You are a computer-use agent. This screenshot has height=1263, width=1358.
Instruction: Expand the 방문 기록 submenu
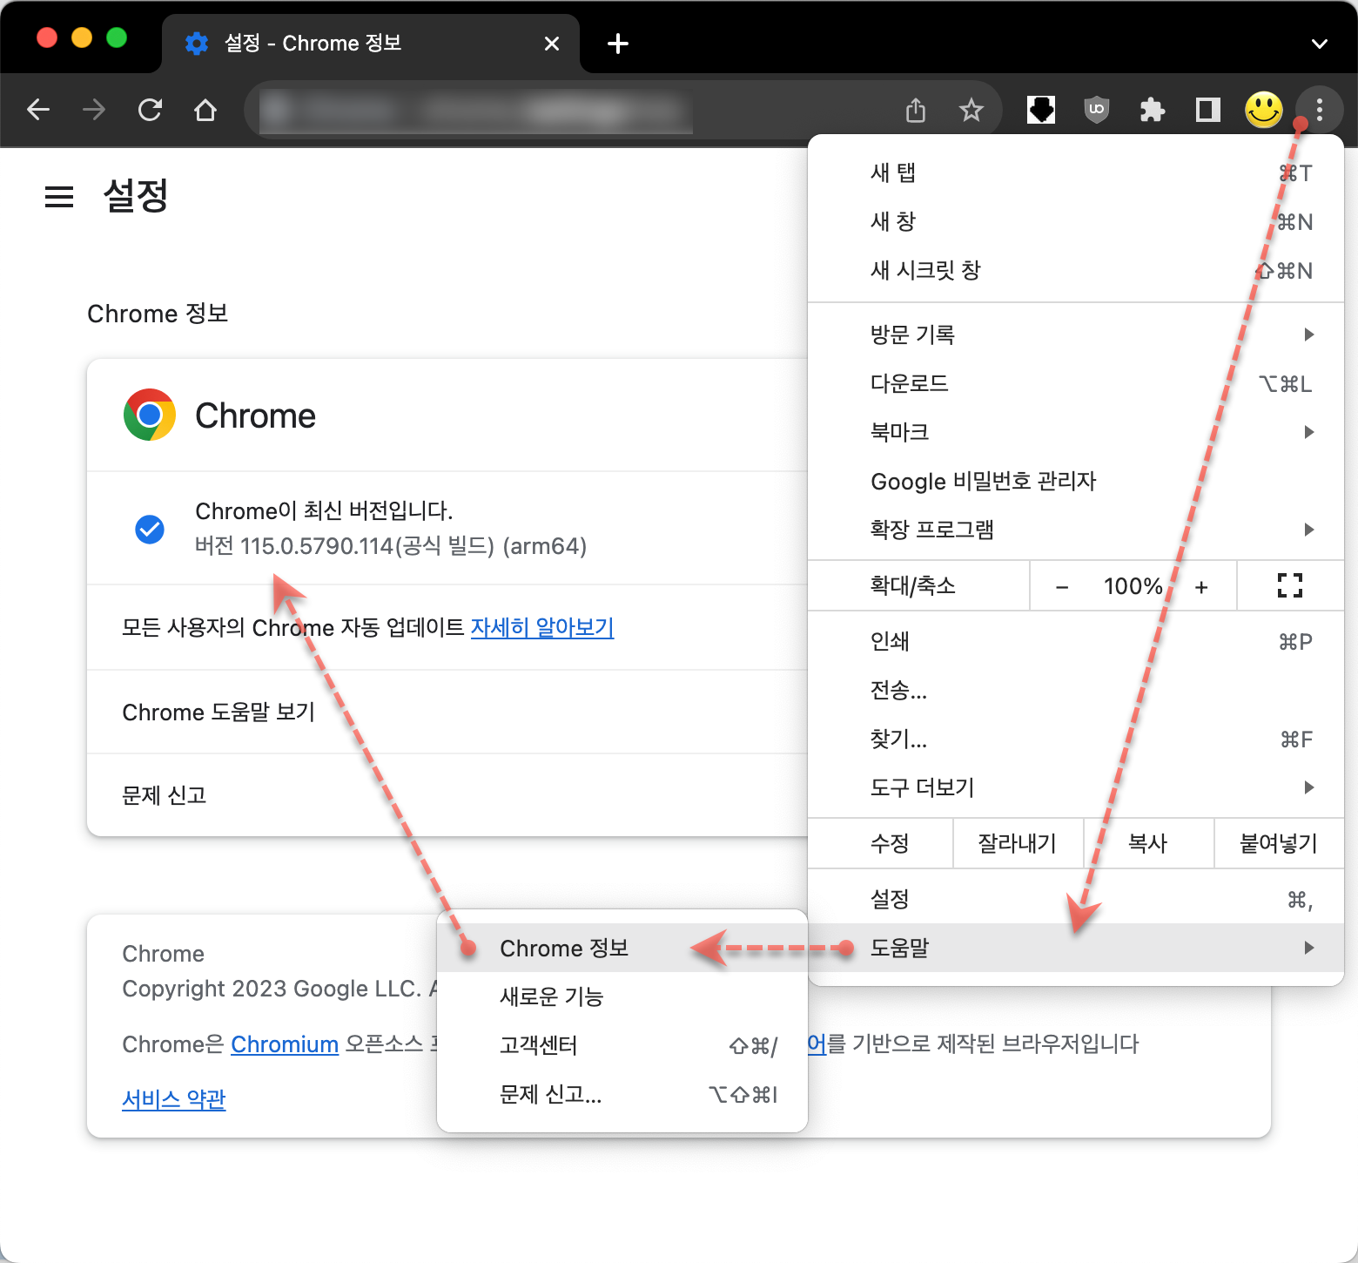coord(1076,334)
